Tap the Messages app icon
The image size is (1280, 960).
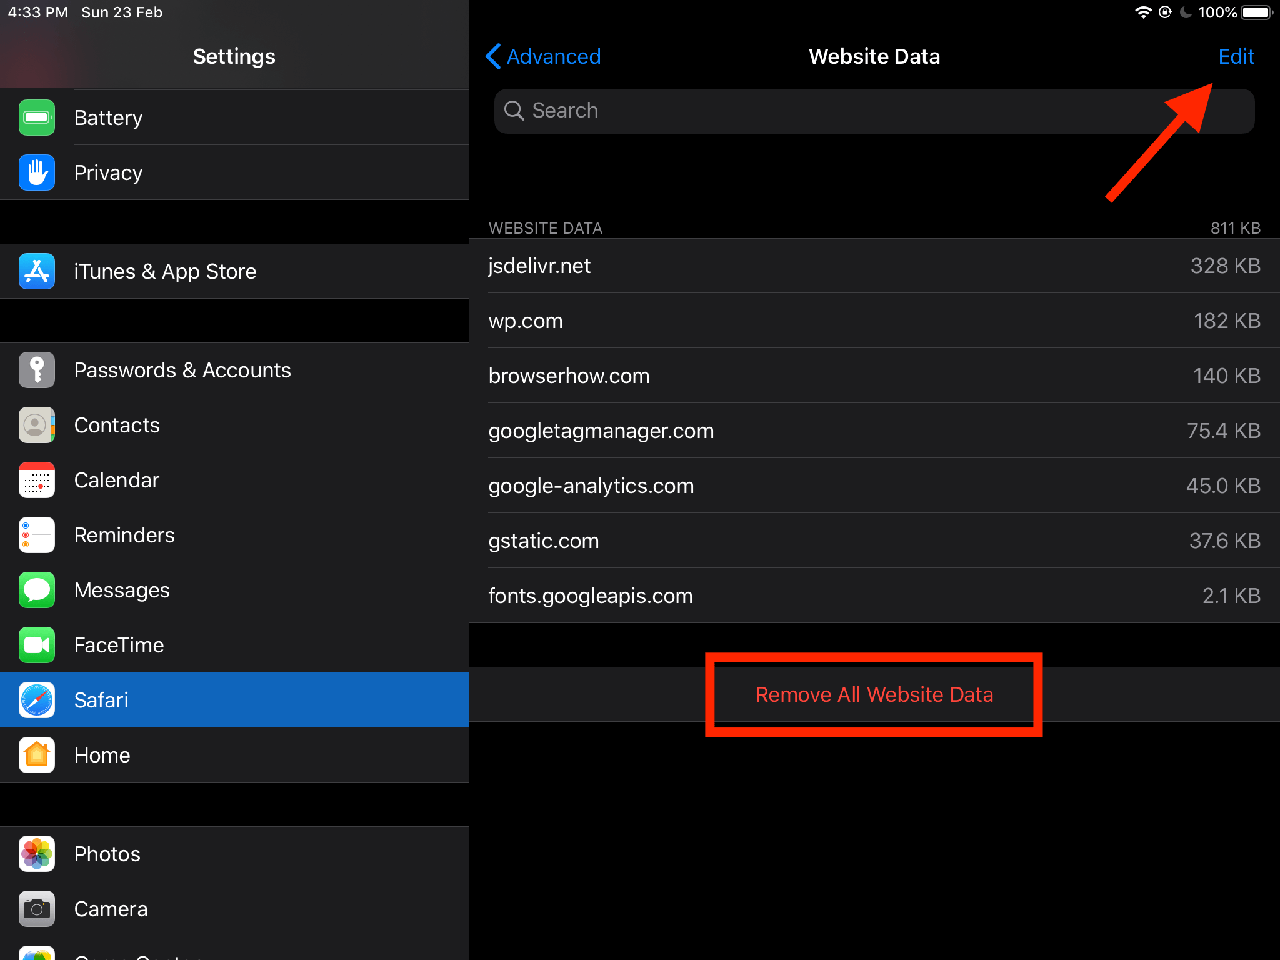click(36, 590)
